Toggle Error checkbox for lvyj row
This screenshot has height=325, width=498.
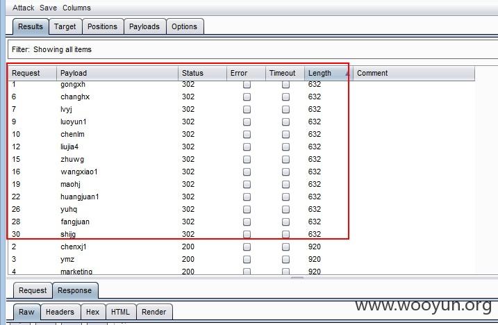click(247, 109)
